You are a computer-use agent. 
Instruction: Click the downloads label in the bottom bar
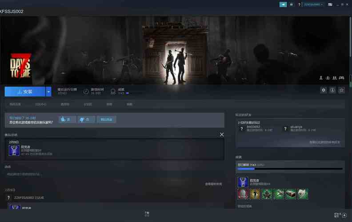coord(147,214)
